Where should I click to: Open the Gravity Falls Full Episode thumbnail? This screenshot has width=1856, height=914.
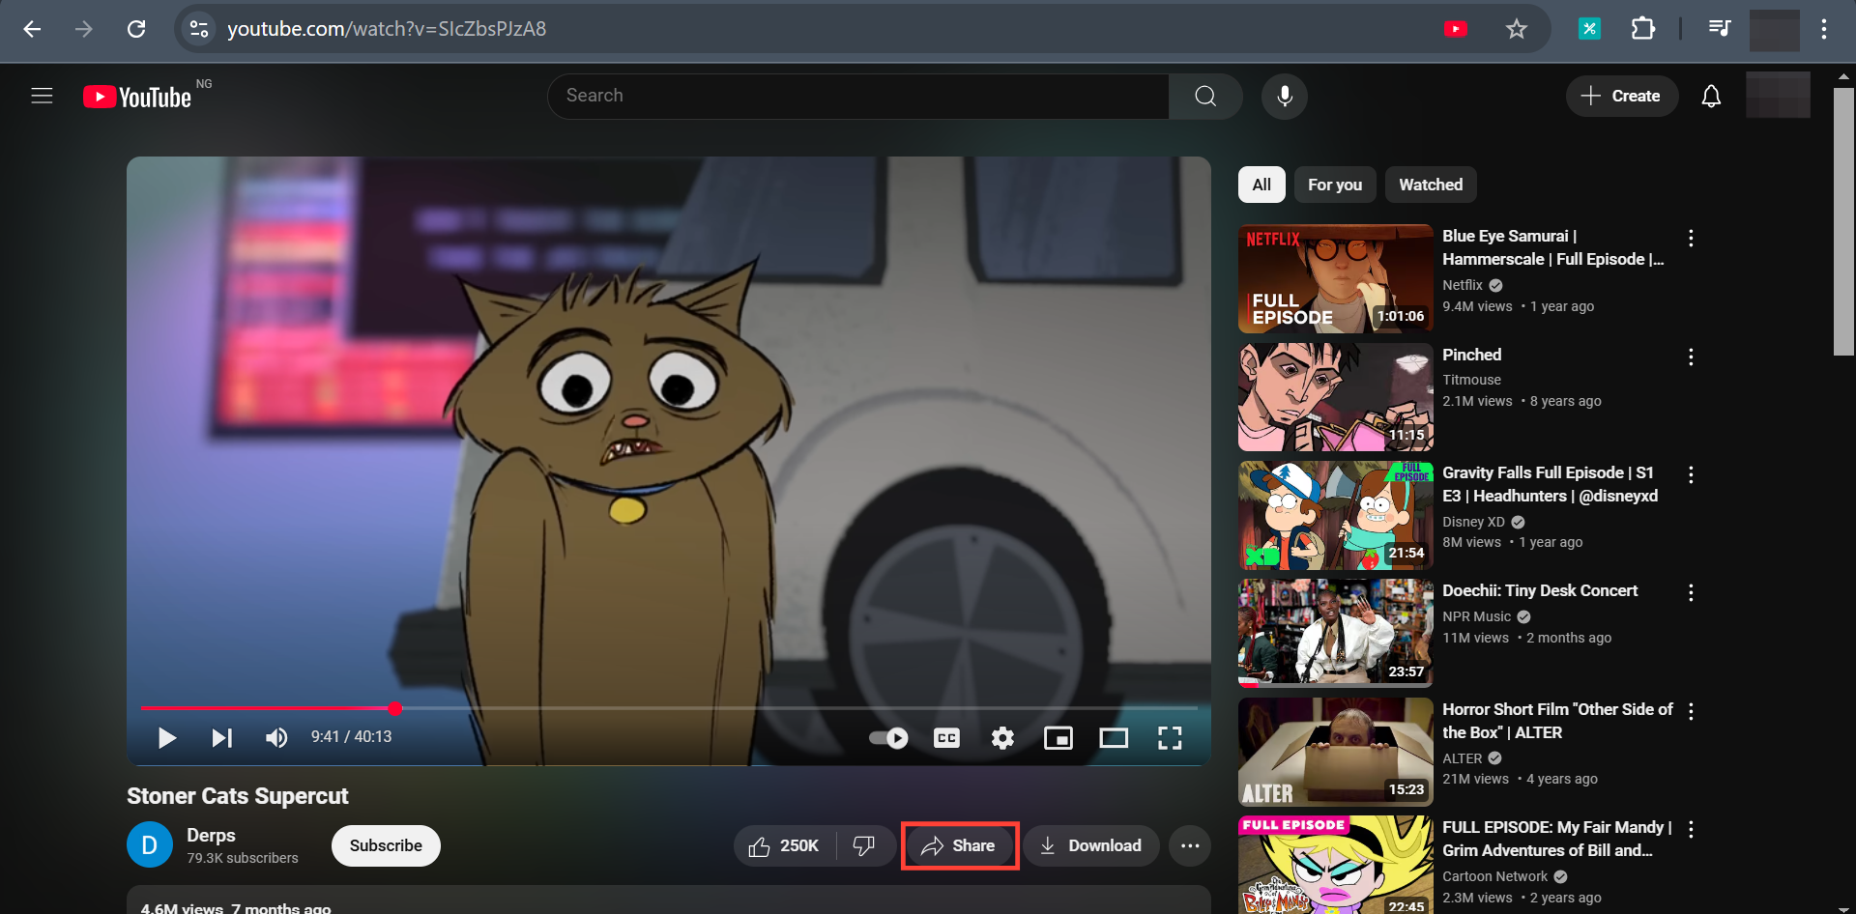click(x=1336, y=515)
